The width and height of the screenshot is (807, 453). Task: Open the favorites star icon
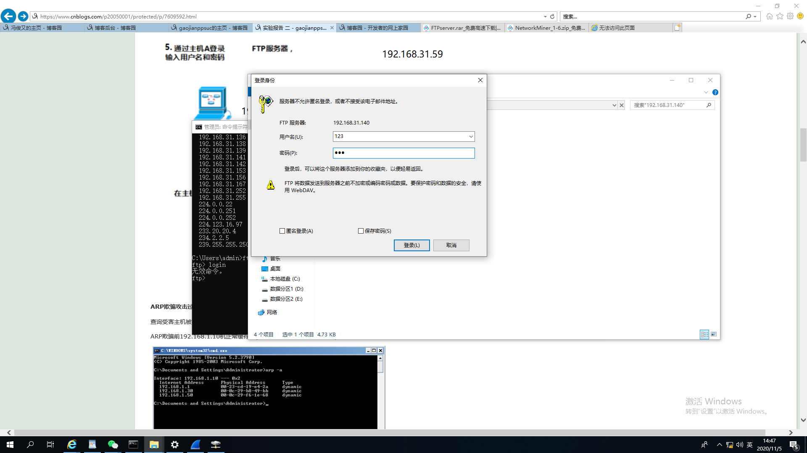click(x=780, y=16)
